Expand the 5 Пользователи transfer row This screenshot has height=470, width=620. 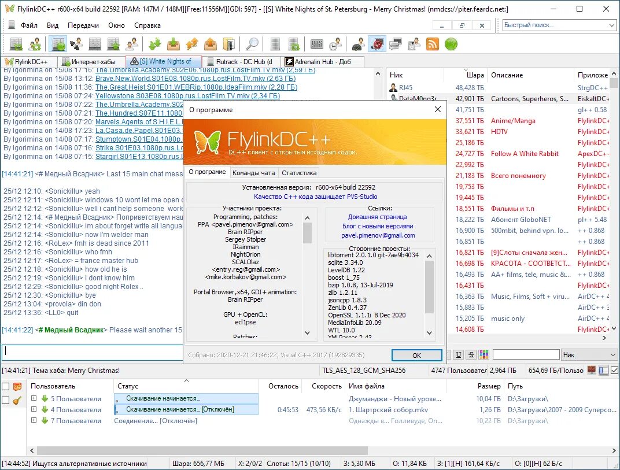tap(34, 398)
